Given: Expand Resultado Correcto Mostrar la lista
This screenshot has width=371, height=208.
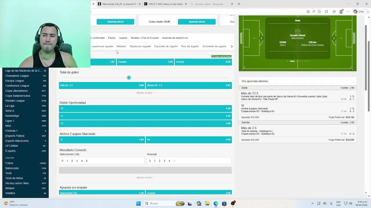Looking at the screenshot, I should pos(145,177).
